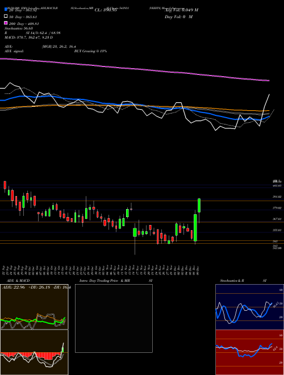Image resolution: width=284 pixels, height=375 pixels.
Task: Select the '200 Day = 408.81' label
Action: pos(24,24)
